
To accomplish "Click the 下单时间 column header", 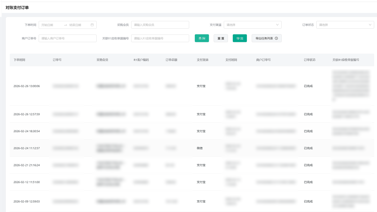I will tap(20, 60).
